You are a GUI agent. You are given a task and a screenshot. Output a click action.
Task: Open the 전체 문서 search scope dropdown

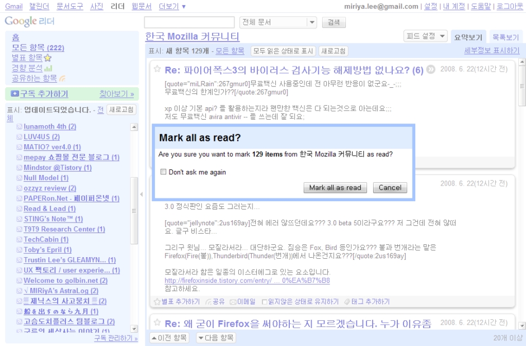pos(278,22)
